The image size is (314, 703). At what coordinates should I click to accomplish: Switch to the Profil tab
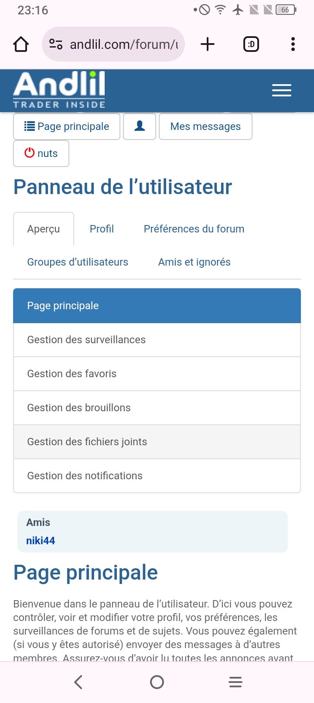click(x=102, y=229)
